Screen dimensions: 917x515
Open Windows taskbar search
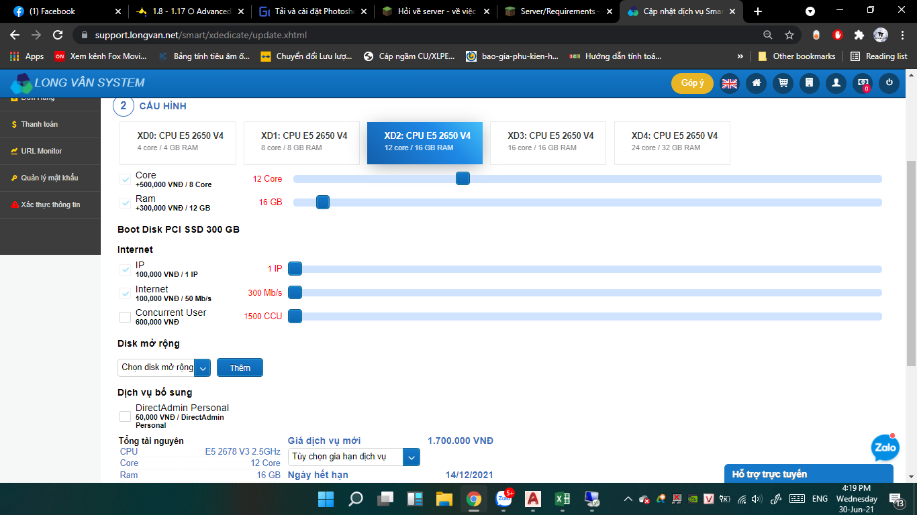pyautogui.click(x=355, y=499)
